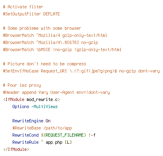The width and height of the screenshot is (163, 156).
Task: Click %{REQUEST_FILENAME} in RewriteCond line
Action: 63,135
